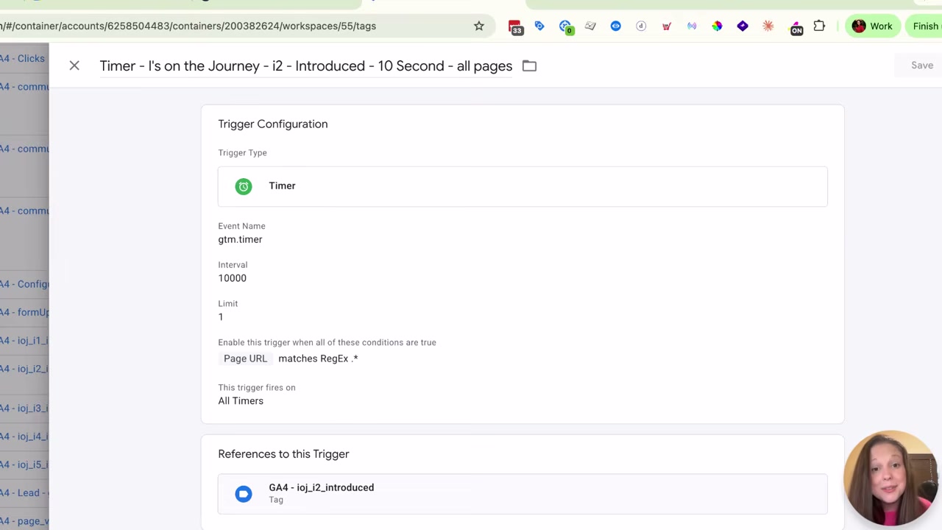The width and height of the screenshot is (942, 530).
Task: Select the ioj_i4 tag row in background list
Action: pyautogui.click(x=24, y=437)
